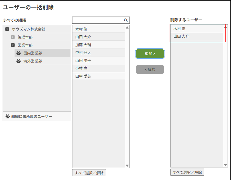
Task: Select 田中 愛美 in the user list
Action: [84, 76]
